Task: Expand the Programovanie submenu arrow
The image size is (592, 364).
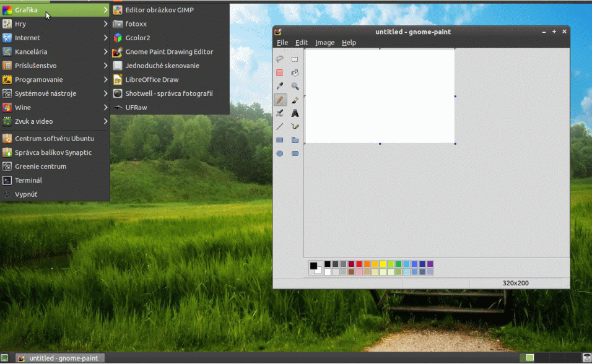Action: click(x=105, y=80)
